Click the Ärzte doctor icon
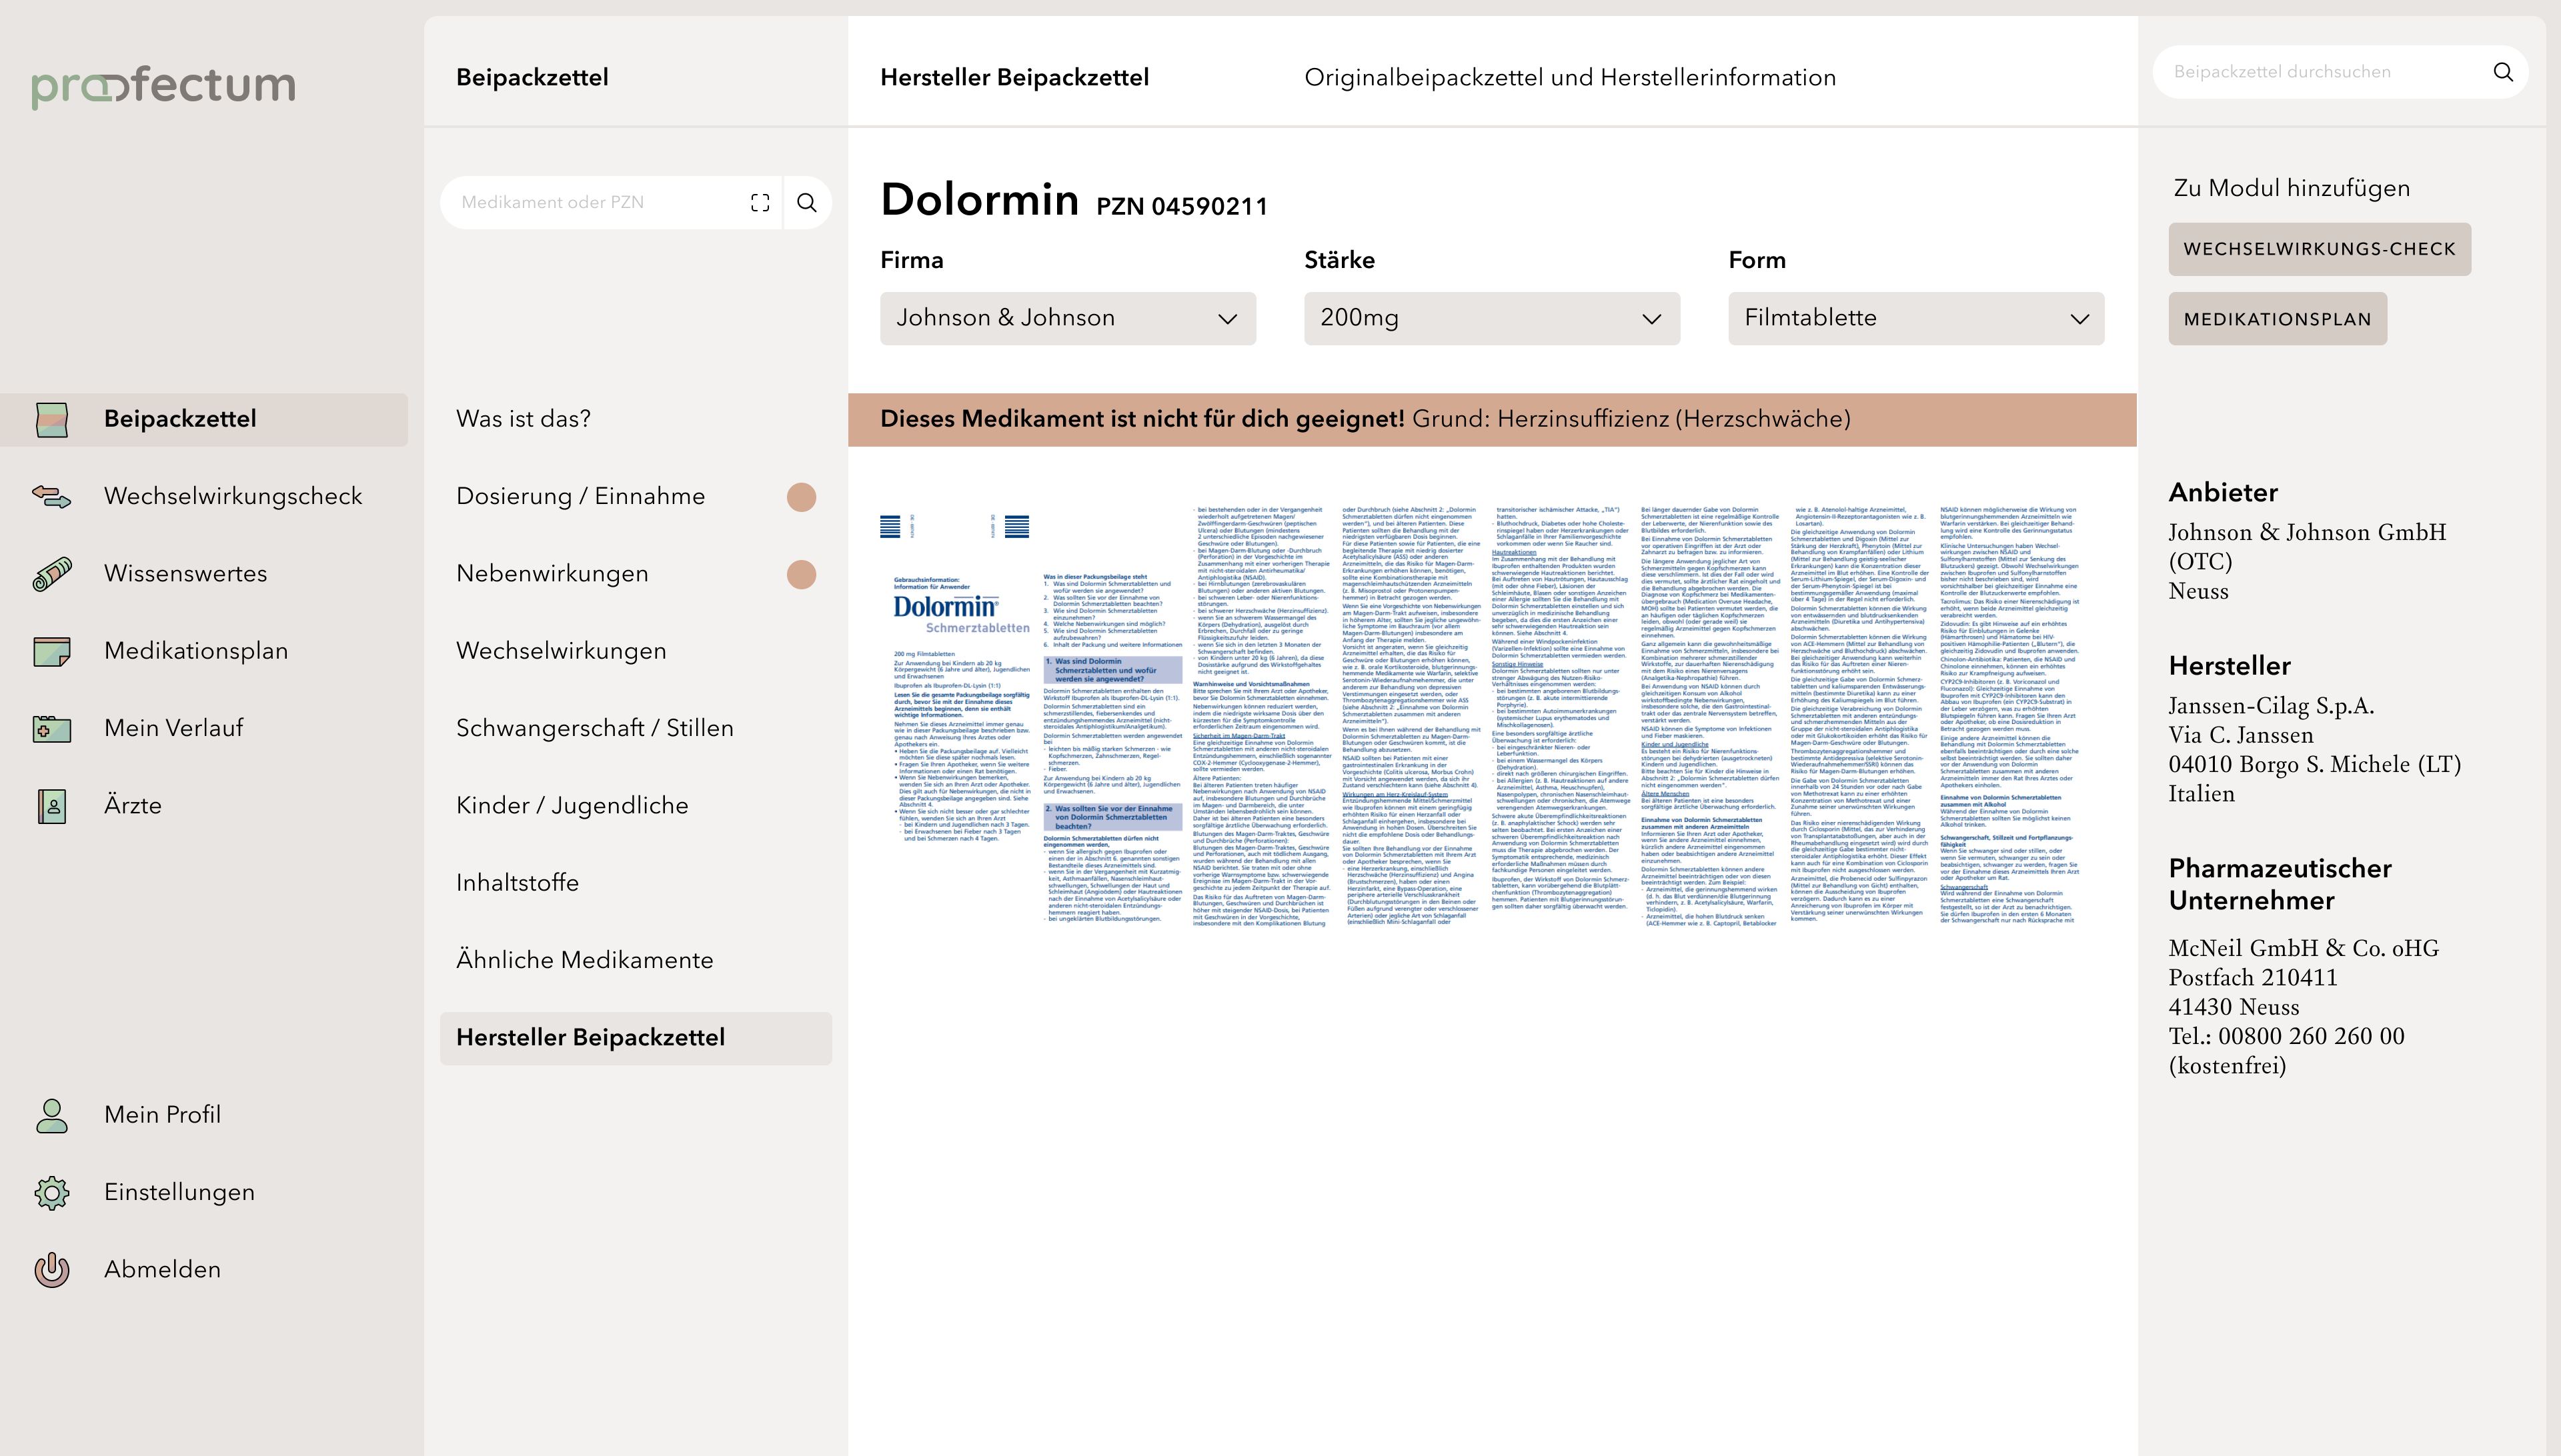Viewport: 2561px width, 1456px height. [52, 805]
